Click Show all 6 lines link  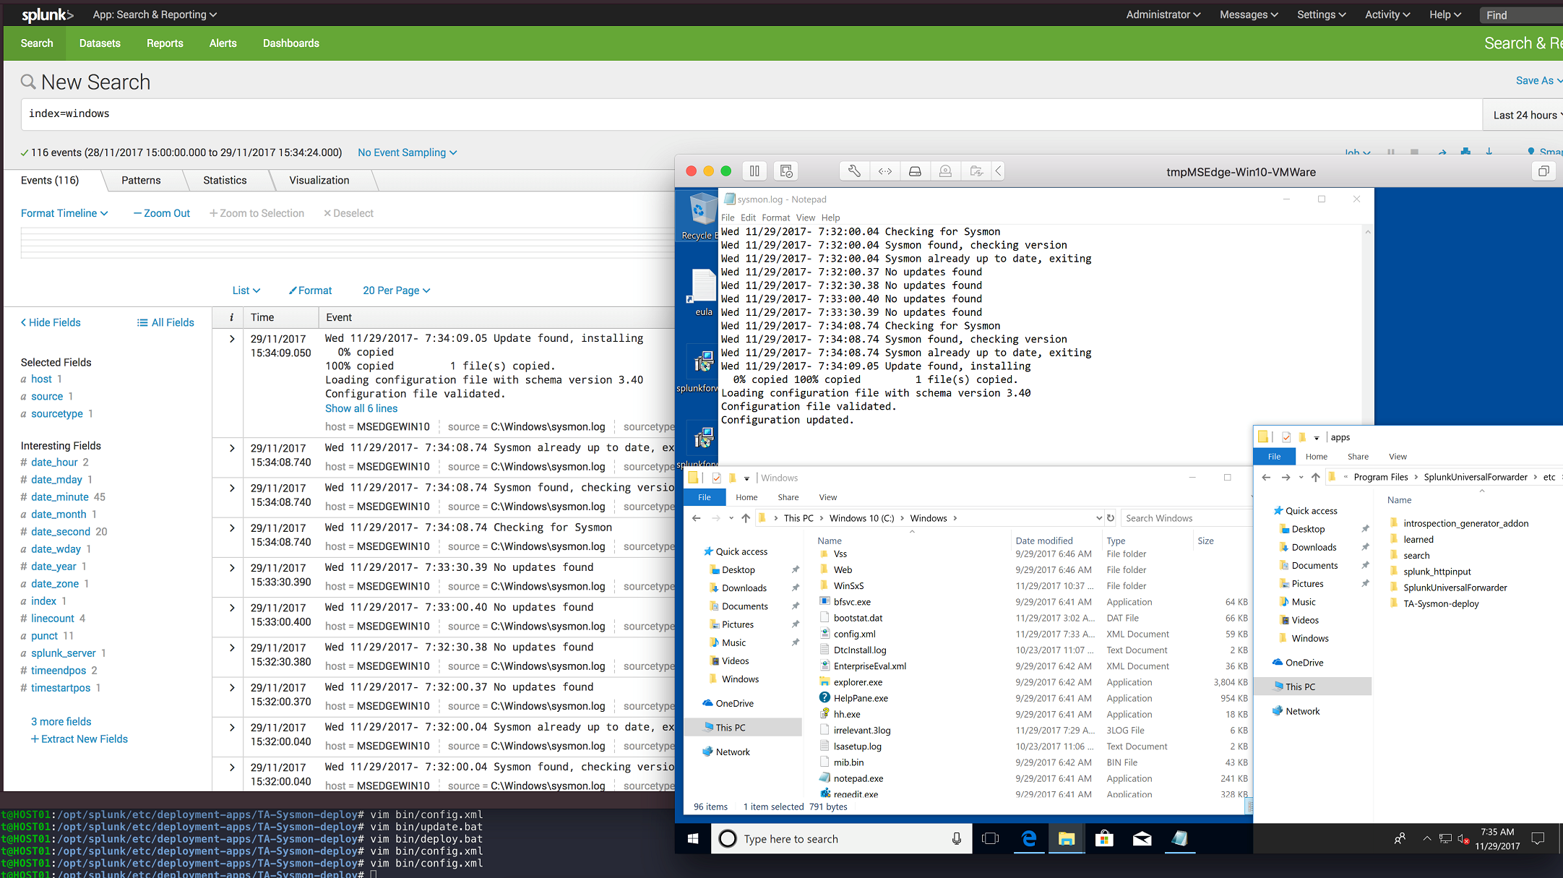point(361,408)
